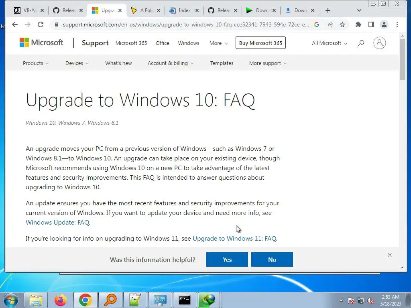Open a new browser tab
The width and height of the screenshot is (411, 308).
coord(328,10)
